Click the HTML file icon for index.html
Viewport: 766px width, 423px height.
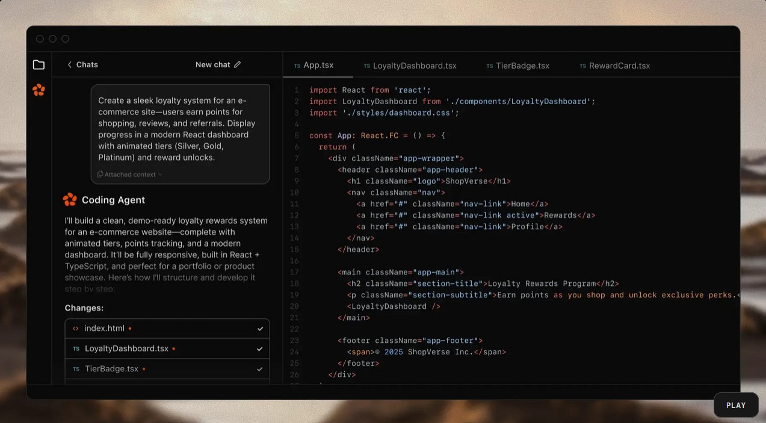click(x=75, y=329)
